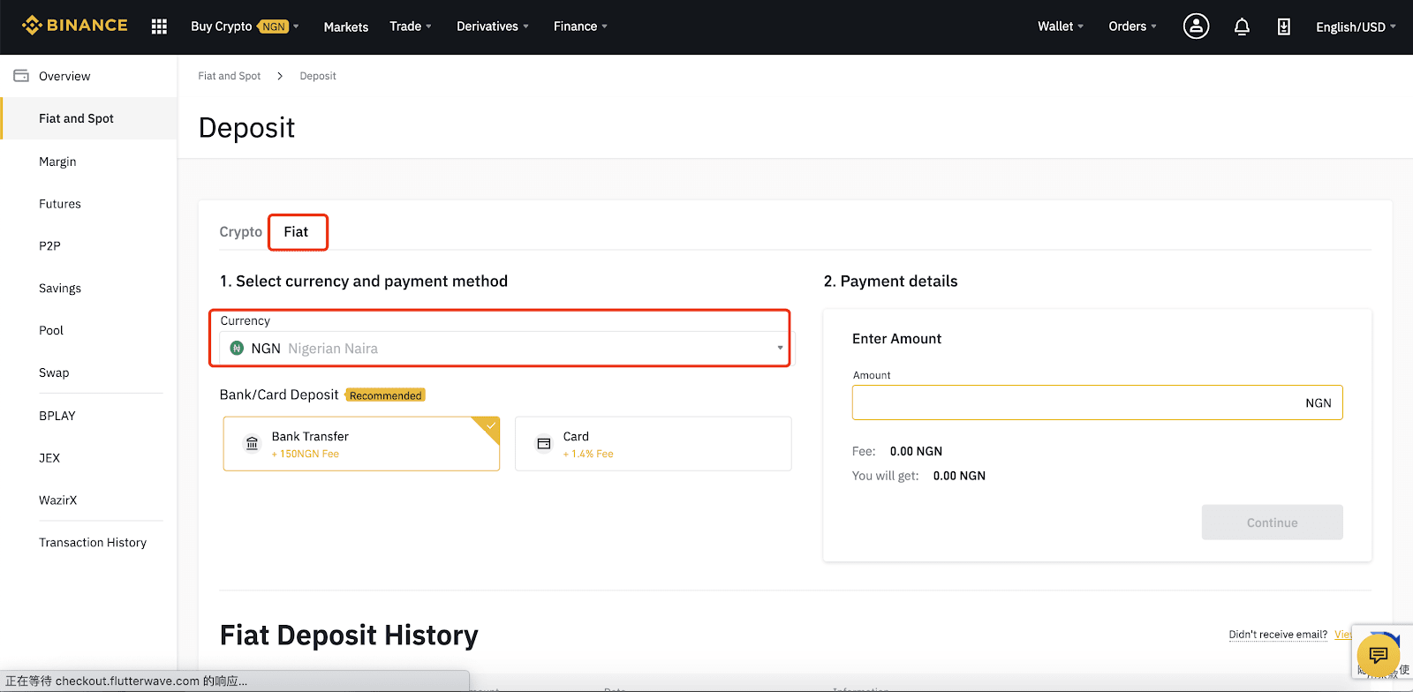This screenshot has width=1413, height=692.
Task: Select Fiat and Spot in sidebar
Action: click(x=88, y=118)
